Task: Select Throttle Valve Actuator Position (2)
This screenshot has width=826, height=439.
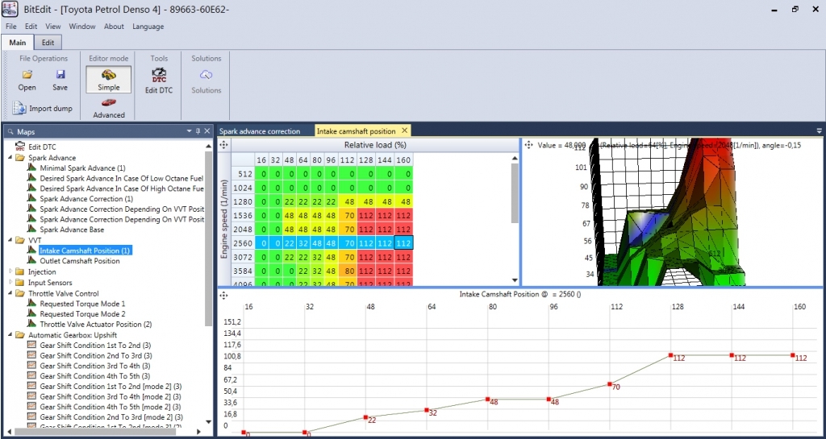Action: click(x=96, y=325)
